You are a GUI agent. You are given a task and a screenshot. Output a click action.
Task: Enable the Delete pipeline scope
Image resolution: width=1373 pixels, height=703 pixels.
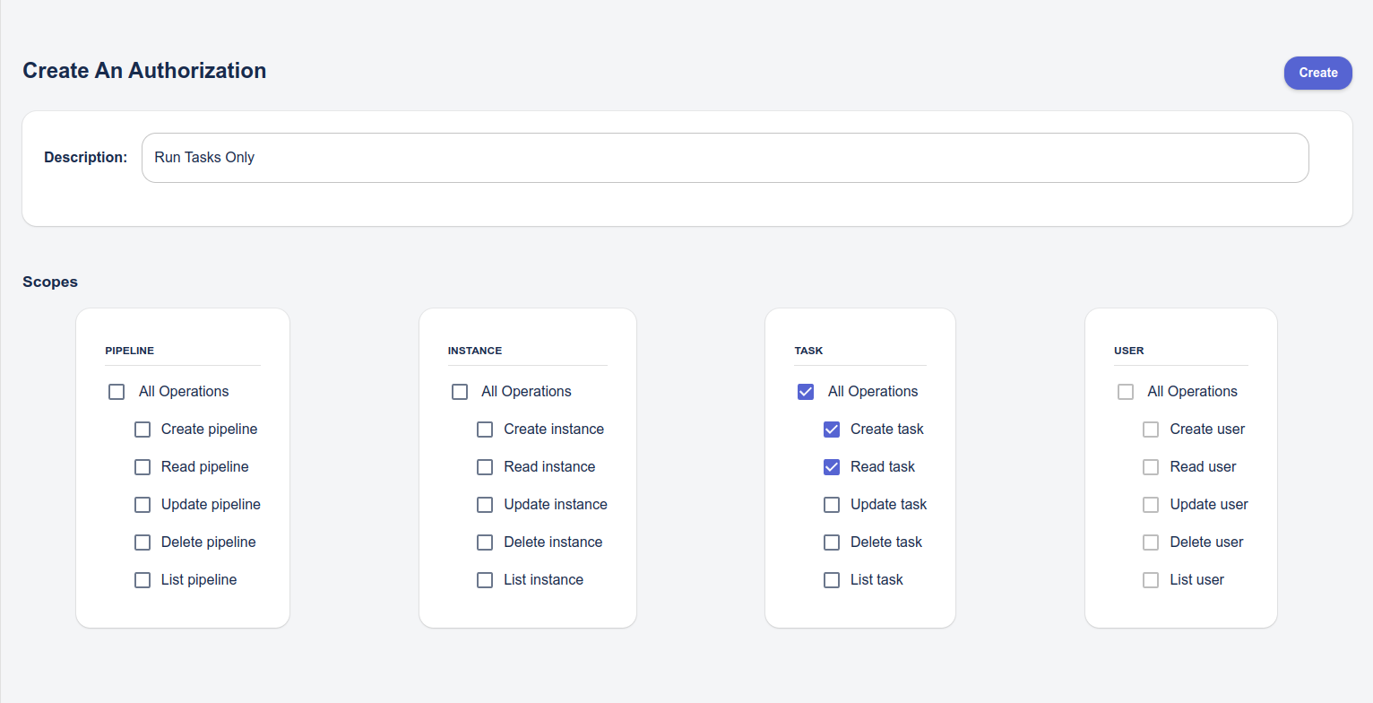point(142,542)
